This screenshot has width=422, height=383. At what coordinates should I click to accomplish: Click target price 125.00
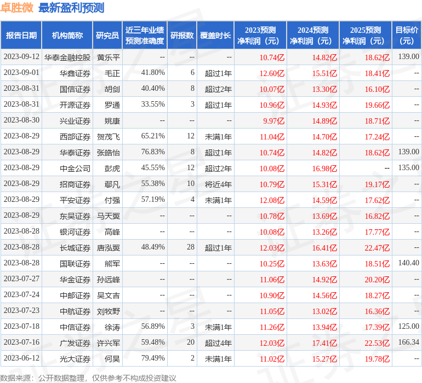tap(408, 326)
